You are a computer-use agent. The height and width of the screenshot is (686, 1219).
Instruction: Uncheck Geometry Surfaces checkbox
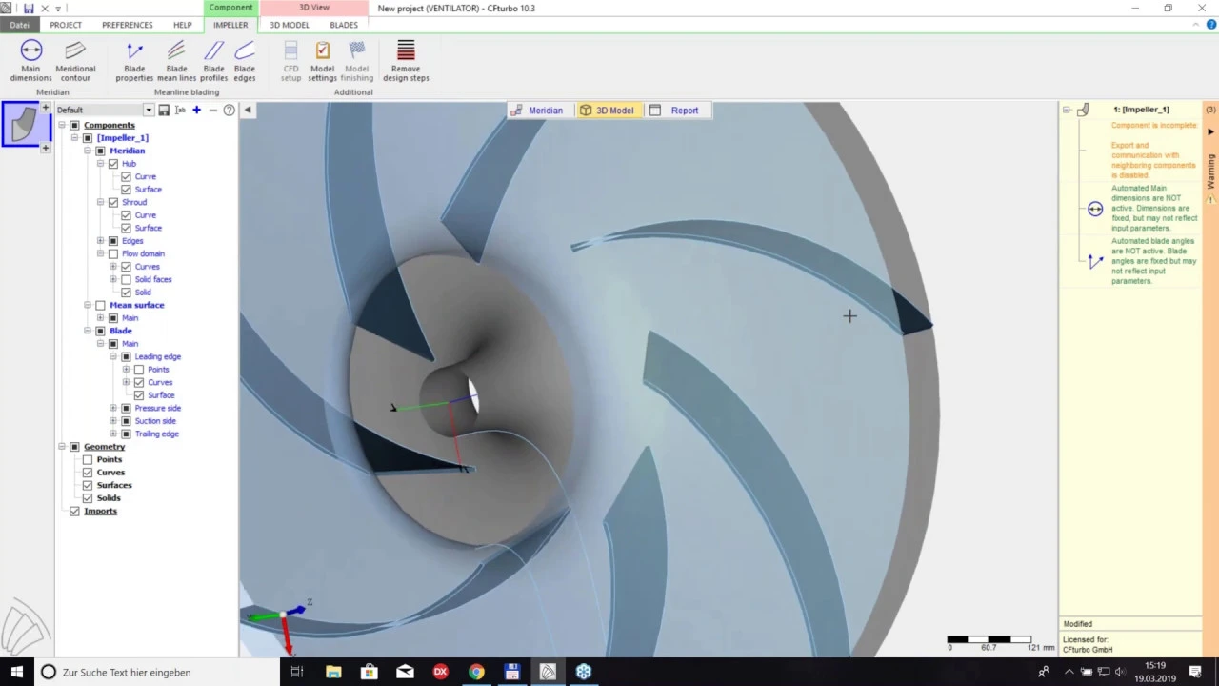point(88,485)
